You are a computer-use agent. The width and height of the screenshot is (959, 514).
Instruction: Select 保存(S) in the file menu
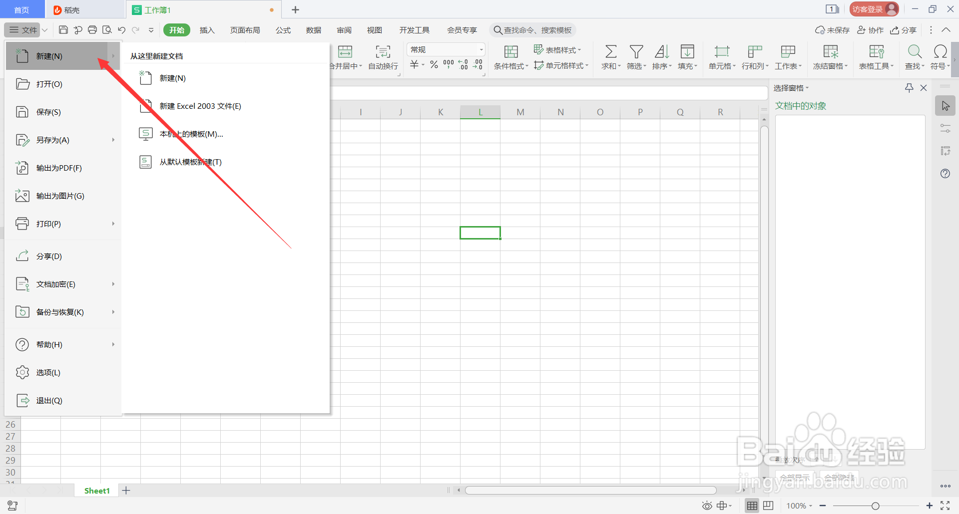pyautogui.click(x=63, y=112)
